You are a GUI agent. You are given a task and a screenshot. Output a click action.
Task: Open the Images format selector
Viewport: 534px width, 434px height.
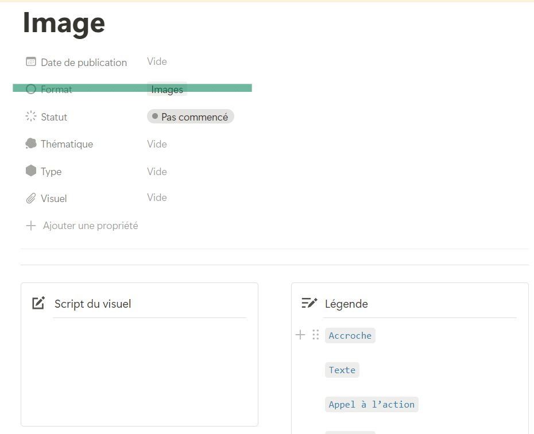tap(167, 90)
